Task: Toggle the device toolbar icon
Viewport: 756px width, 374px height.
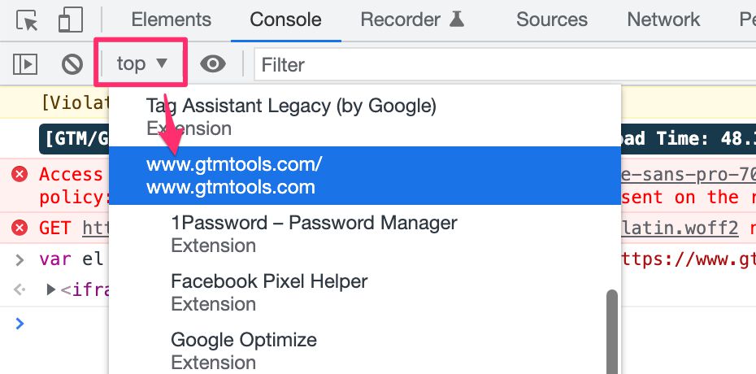Action: 71,20
